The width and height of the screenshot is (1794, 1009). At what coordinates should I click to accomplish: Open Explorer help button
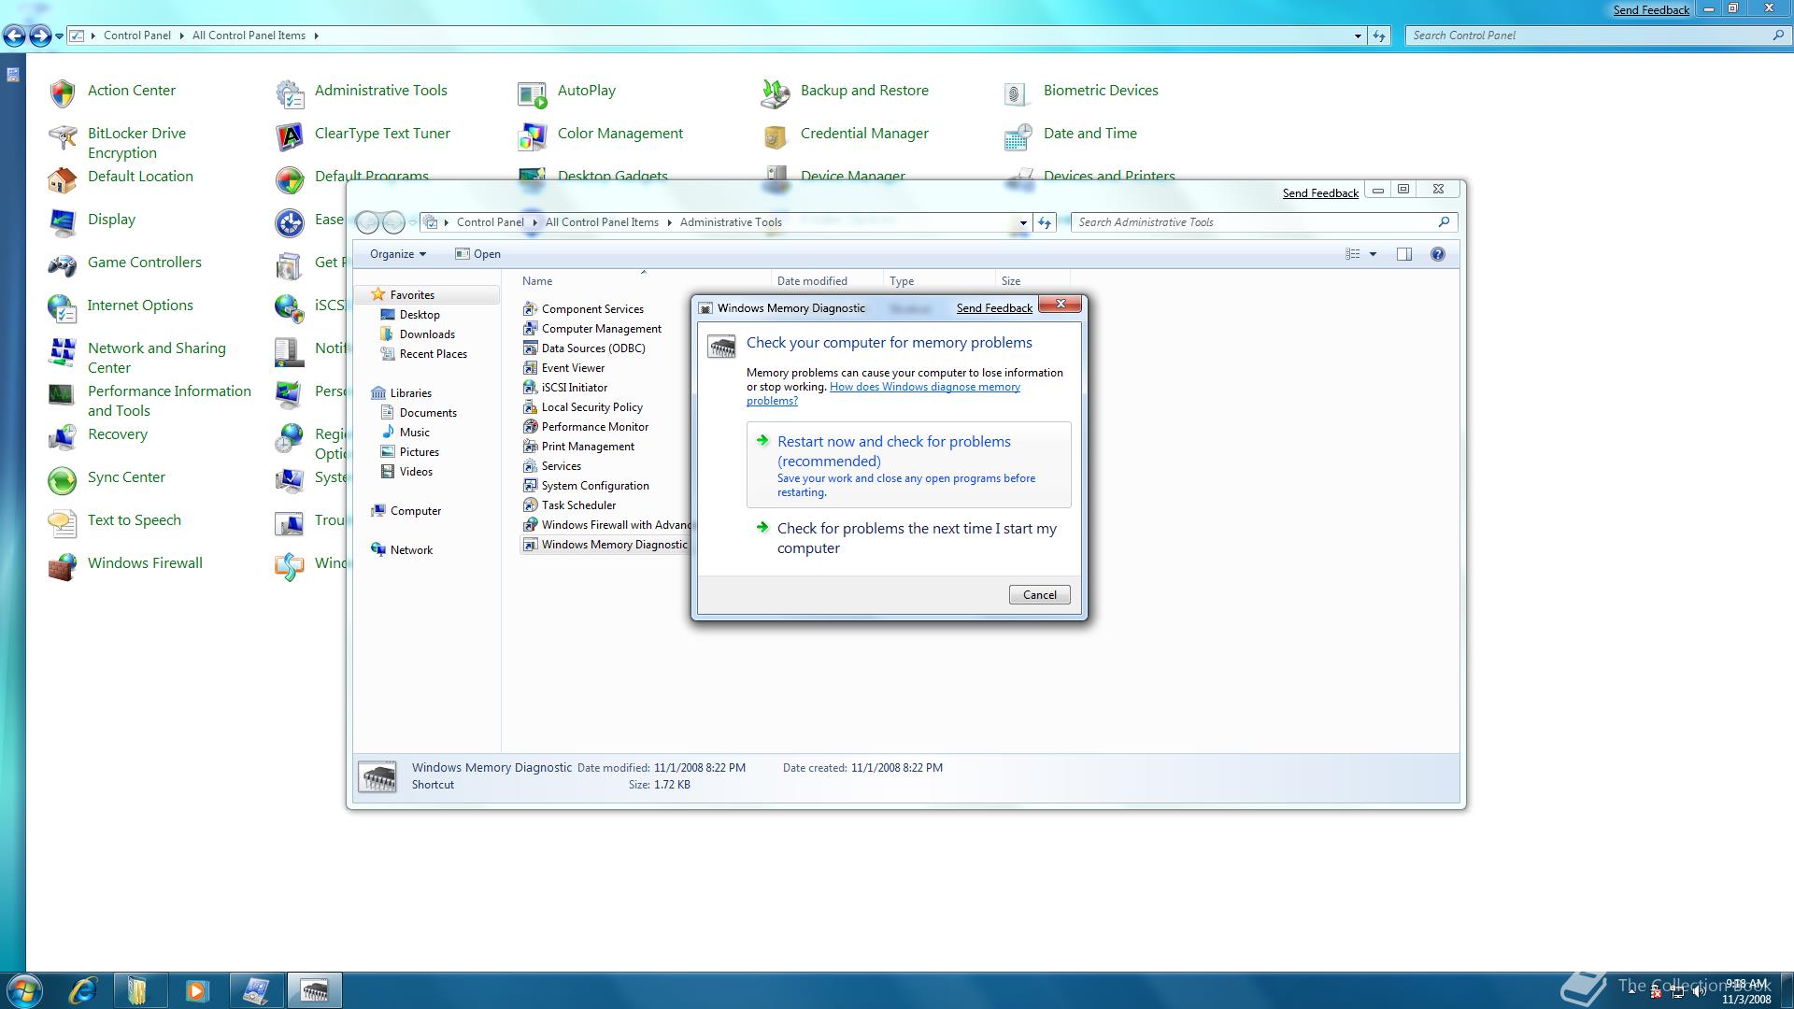(x=1437, y=254)
